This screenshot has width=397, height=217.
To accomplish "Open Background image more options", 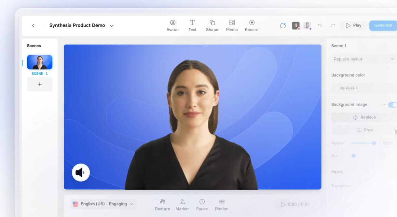I will [x=384, y=105].
